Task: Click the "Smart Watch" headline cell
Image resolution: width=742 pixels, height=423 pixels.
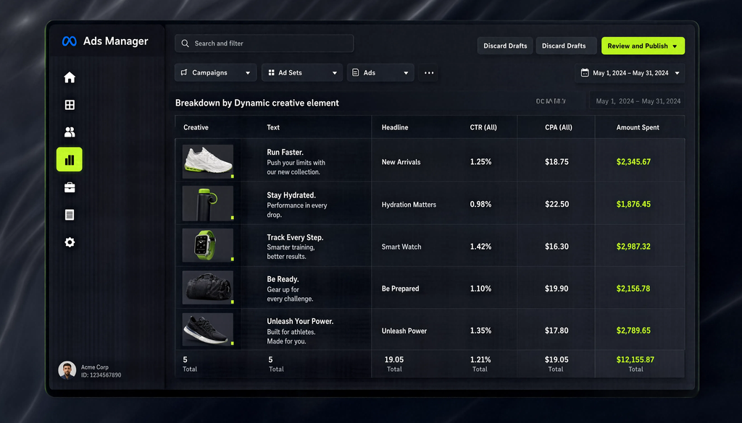Action: point(401,247)
